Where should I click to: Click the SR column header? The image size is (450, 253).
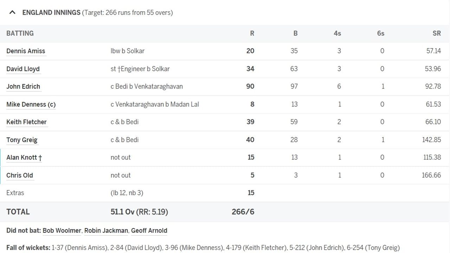coord(437,33)
